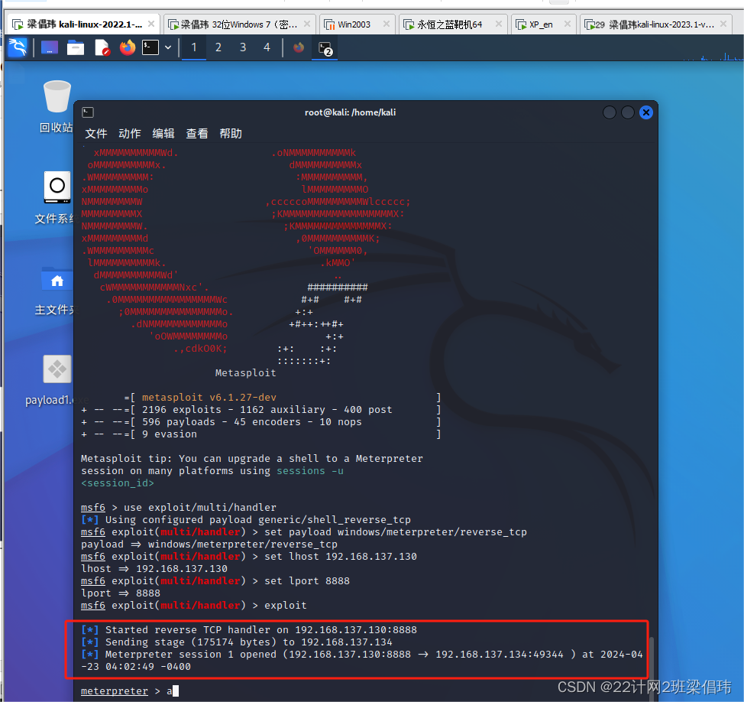Click the 'use exploit/multi/handler' command line
This screenshot has width=744, height=702.
pyautogui.click(x=179, y=507)
